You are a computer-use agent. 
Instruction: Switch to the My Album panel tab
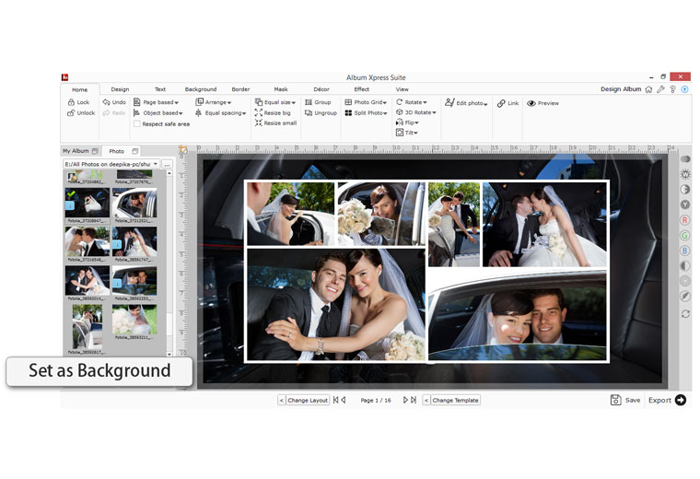[80, 151]
